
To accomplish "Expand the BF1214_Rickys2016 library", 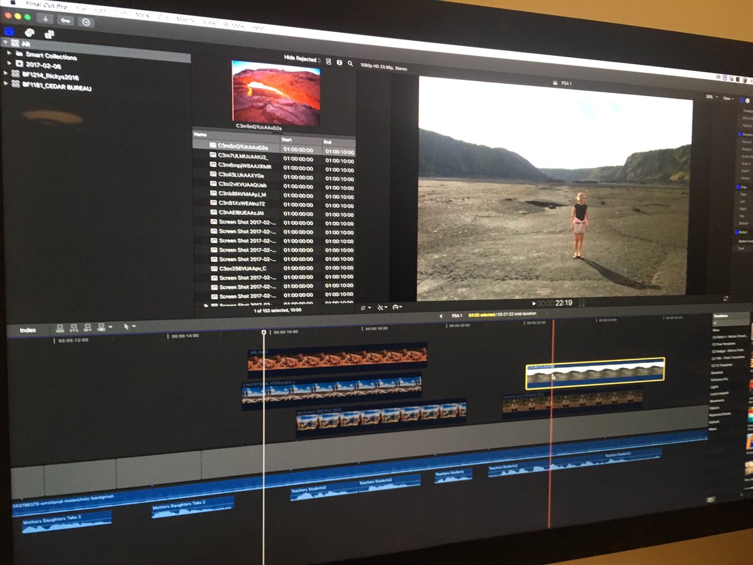I will 6,73.
